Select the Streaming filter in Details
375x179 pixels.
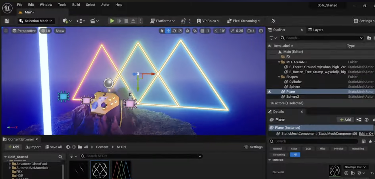[x=279, y=155]
